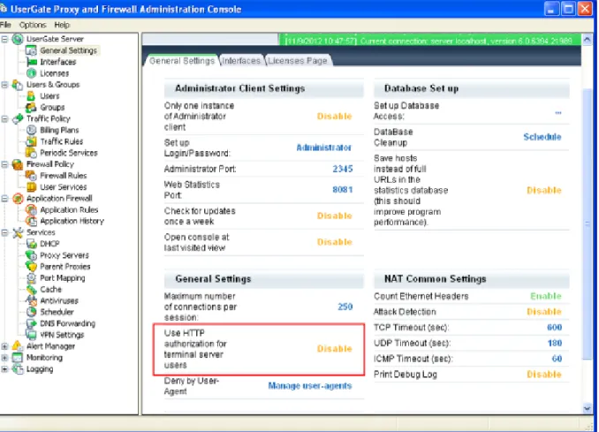This screenshot has height=432, width=599.
Task: Toggle HTTP authorization for terminal server users
Action: [335, 349]
